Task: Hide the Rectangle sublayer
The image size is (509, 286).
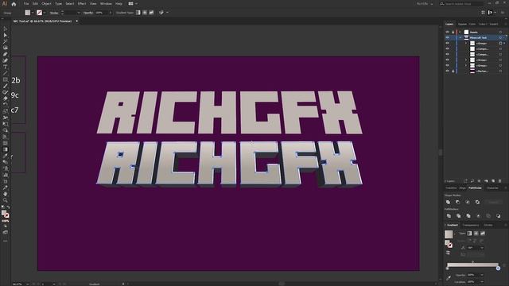Action: 447,71
